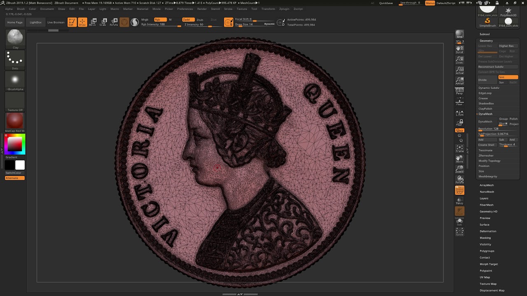Expand the Masking subpalette
527x296 pixels.
(x=485, y=238)
